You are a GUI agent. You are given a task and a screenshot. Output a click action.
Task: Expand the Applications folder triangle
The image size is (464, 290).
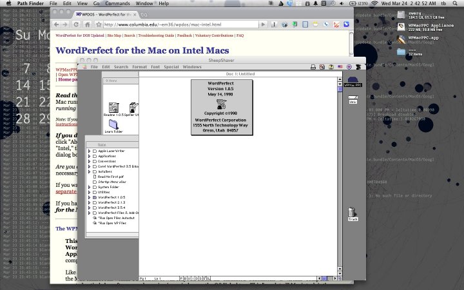(x=90, y=156)
